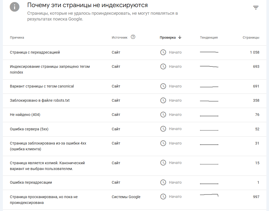The height and width of the screenshot is (211, 269).
Task: Click the clock icon in the robots.txt row
Action: 163,100
